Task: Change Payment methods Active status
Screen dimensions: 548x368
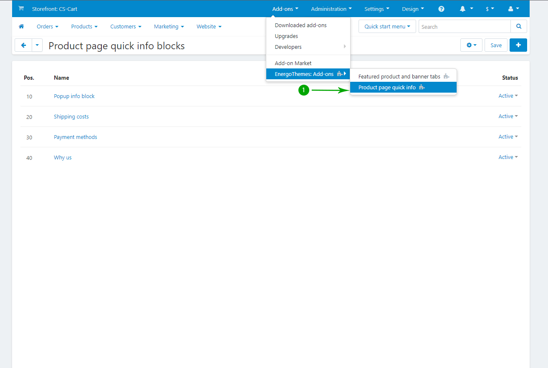Action: tap(508, 137)
